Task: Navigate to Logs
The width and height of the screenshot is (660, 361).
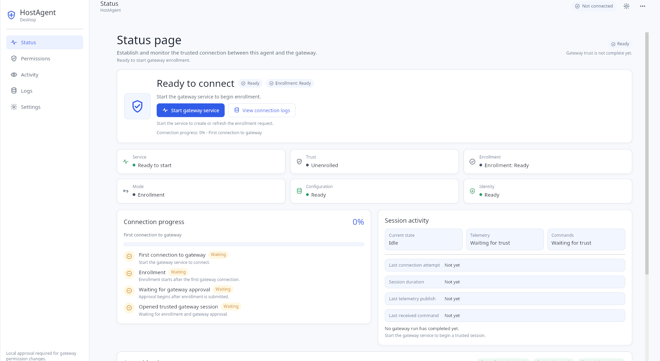Action: (x=45, y=91)
